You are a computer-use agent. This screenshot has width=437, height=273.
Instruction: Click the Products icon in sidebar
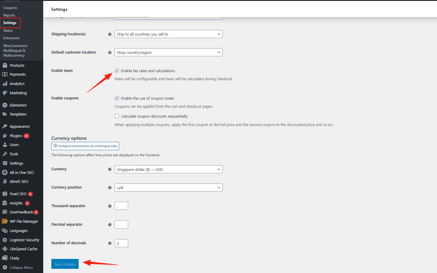pyautogui.click(x=5, y=65)
